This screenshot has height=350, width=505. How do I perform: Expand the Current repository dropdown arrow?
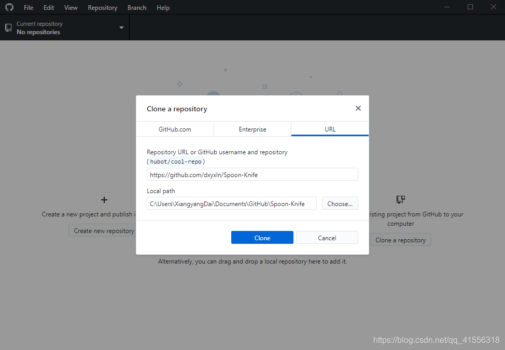point(121,27)
